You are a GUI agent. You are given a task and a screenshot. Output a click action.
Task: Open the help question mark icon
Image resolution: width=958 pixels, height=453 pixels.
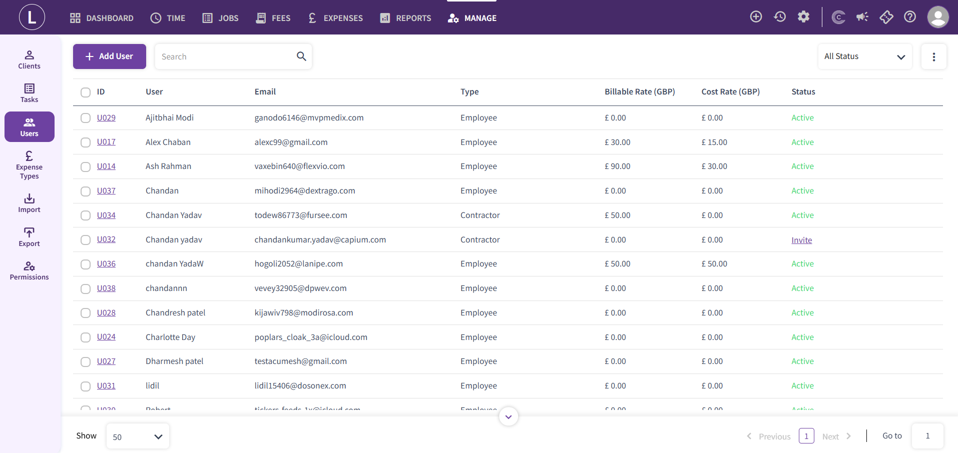click(910, 17)
